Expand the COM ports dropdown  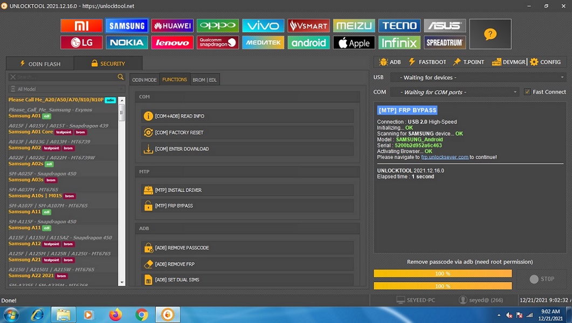455,92
